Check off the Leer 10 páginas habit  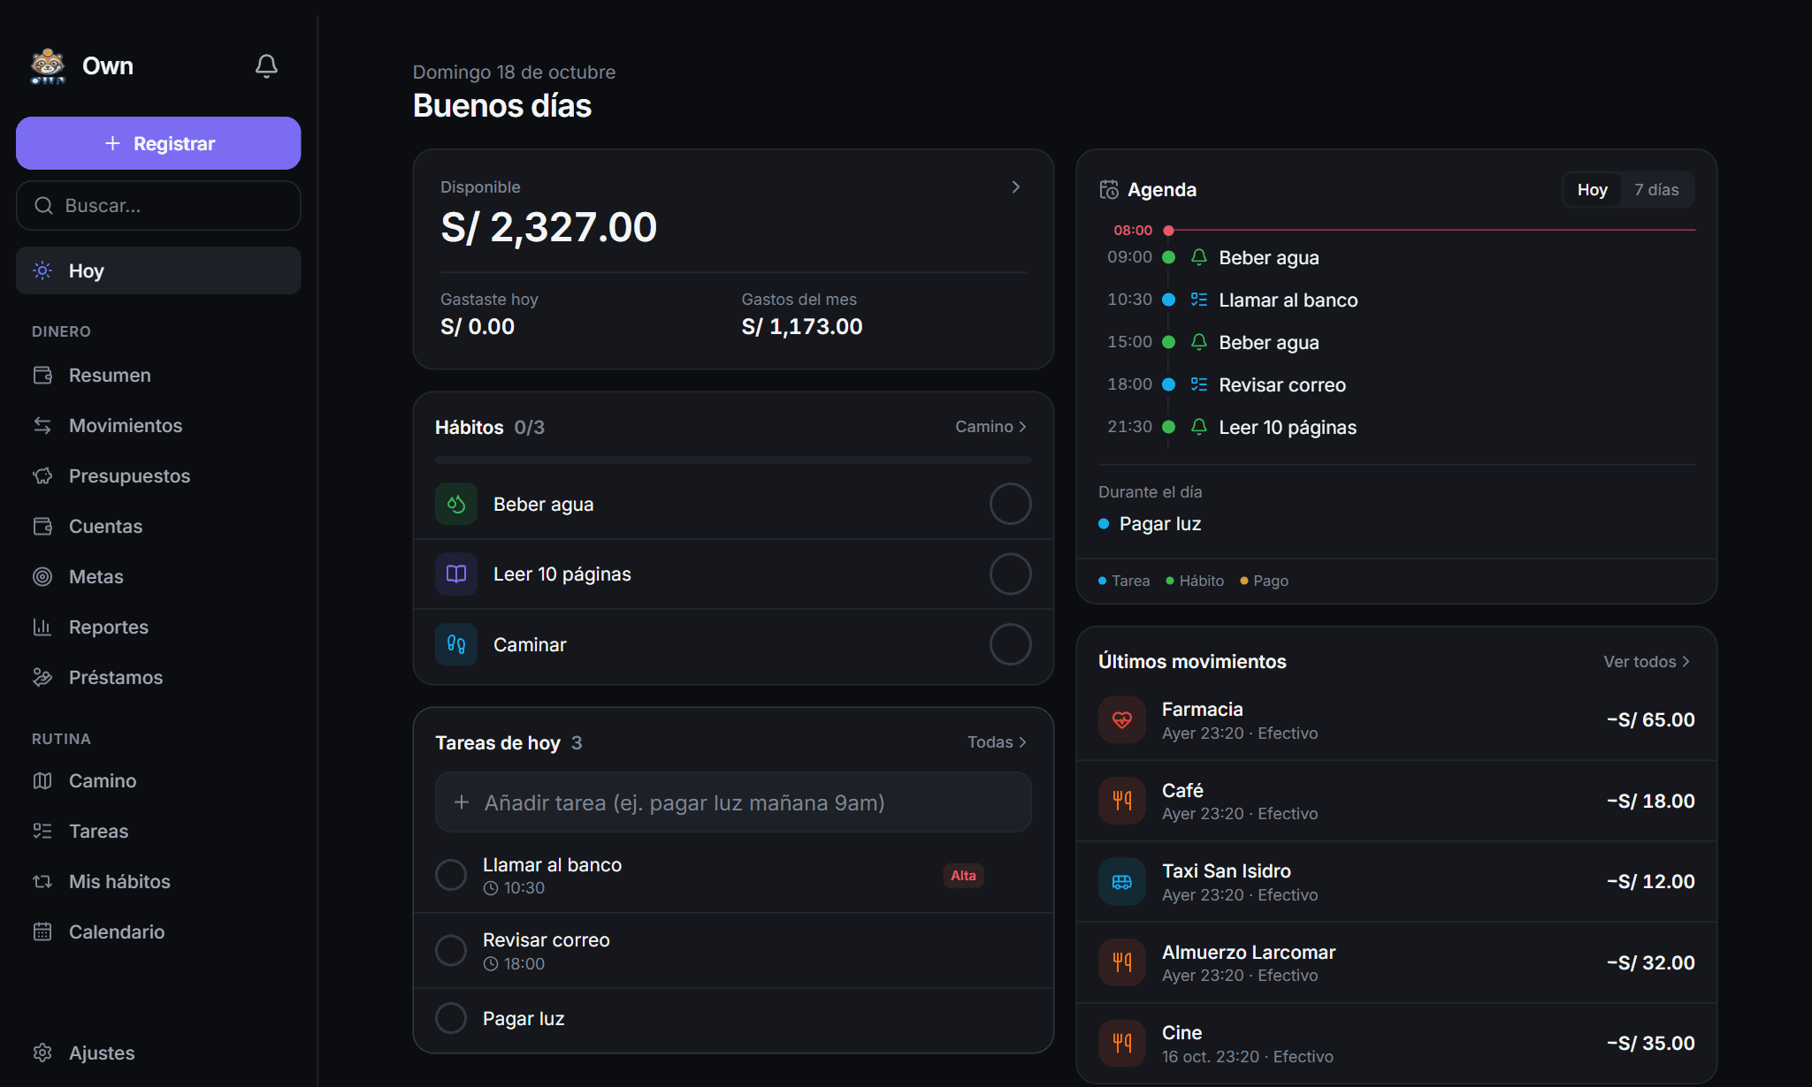(x=1010, y=574)
